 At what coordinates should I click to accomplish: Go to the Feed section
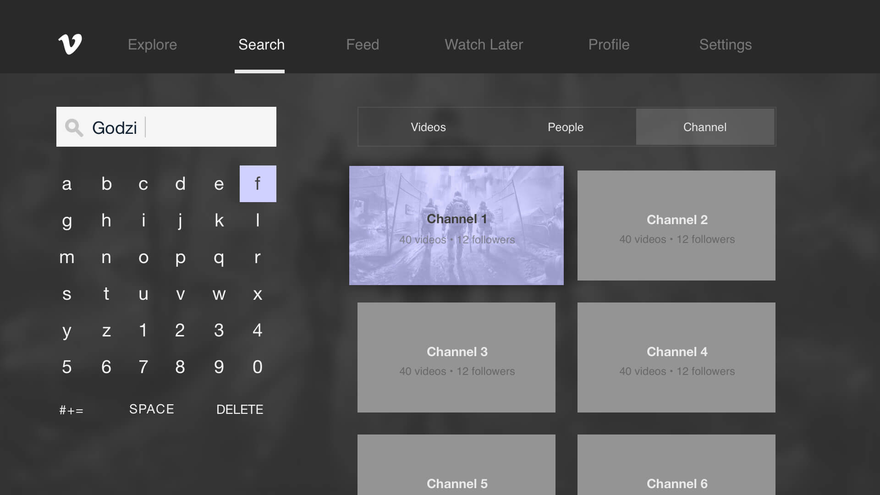click(363, 44)
